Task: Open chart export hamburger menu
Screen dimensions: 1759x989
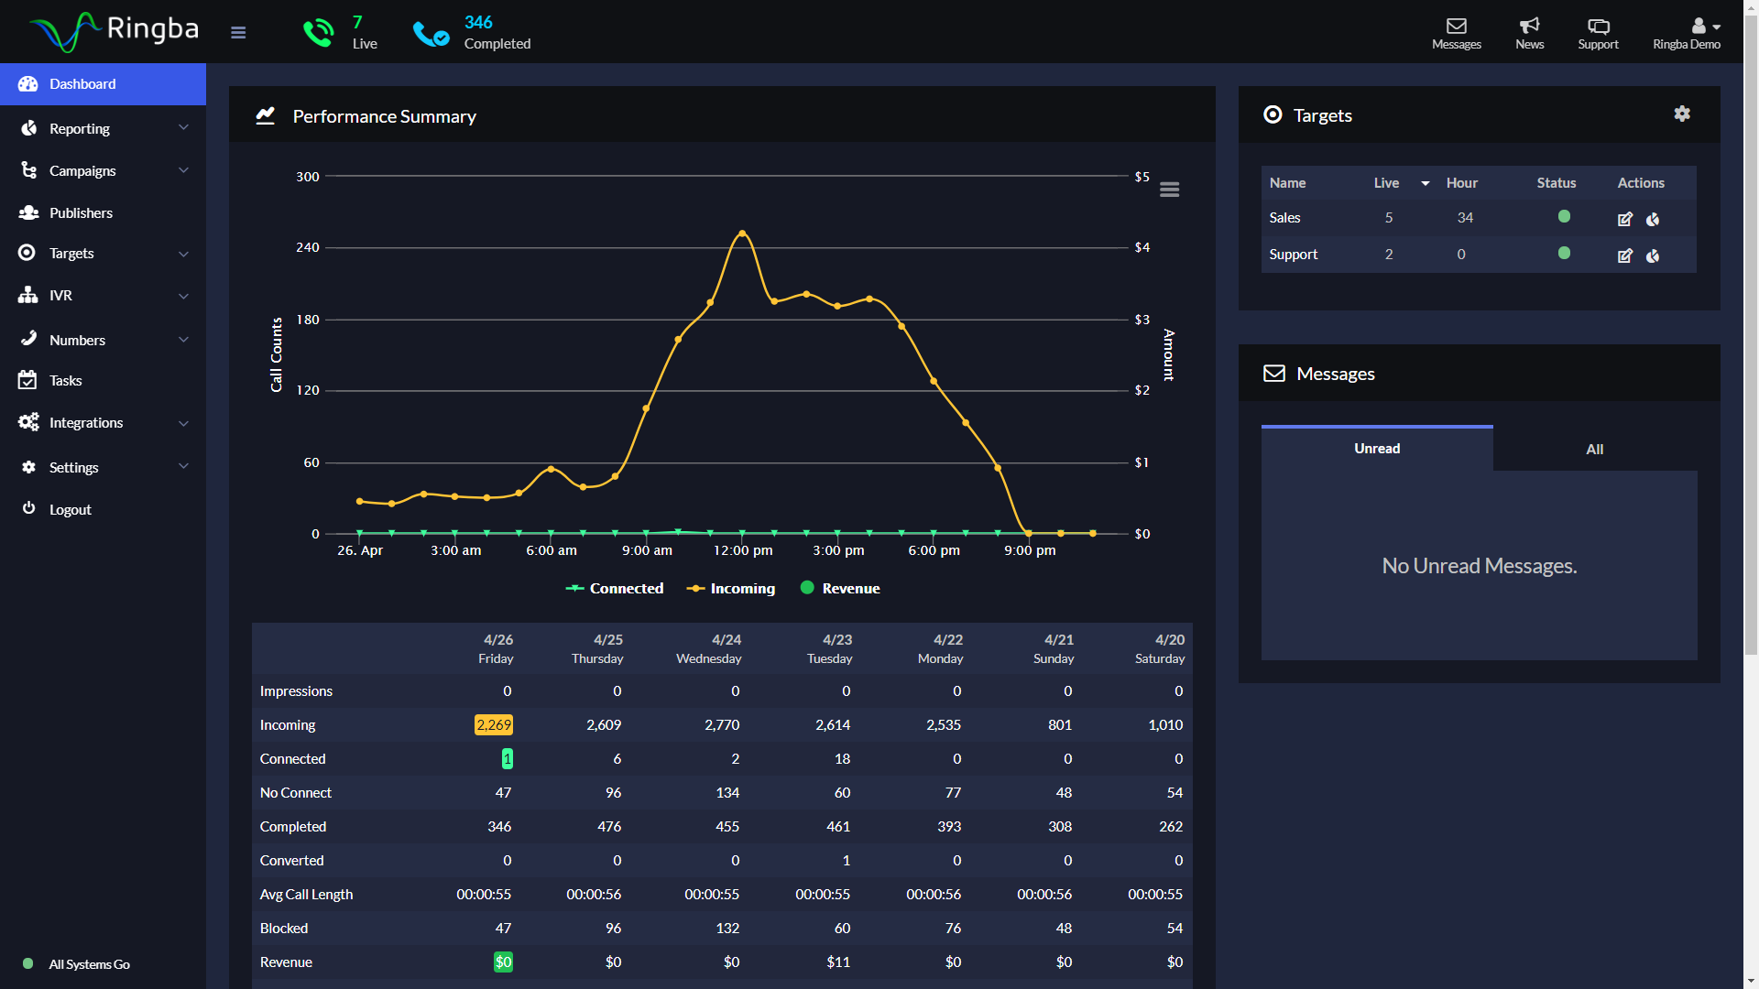Action: [x=1169, y=190]
